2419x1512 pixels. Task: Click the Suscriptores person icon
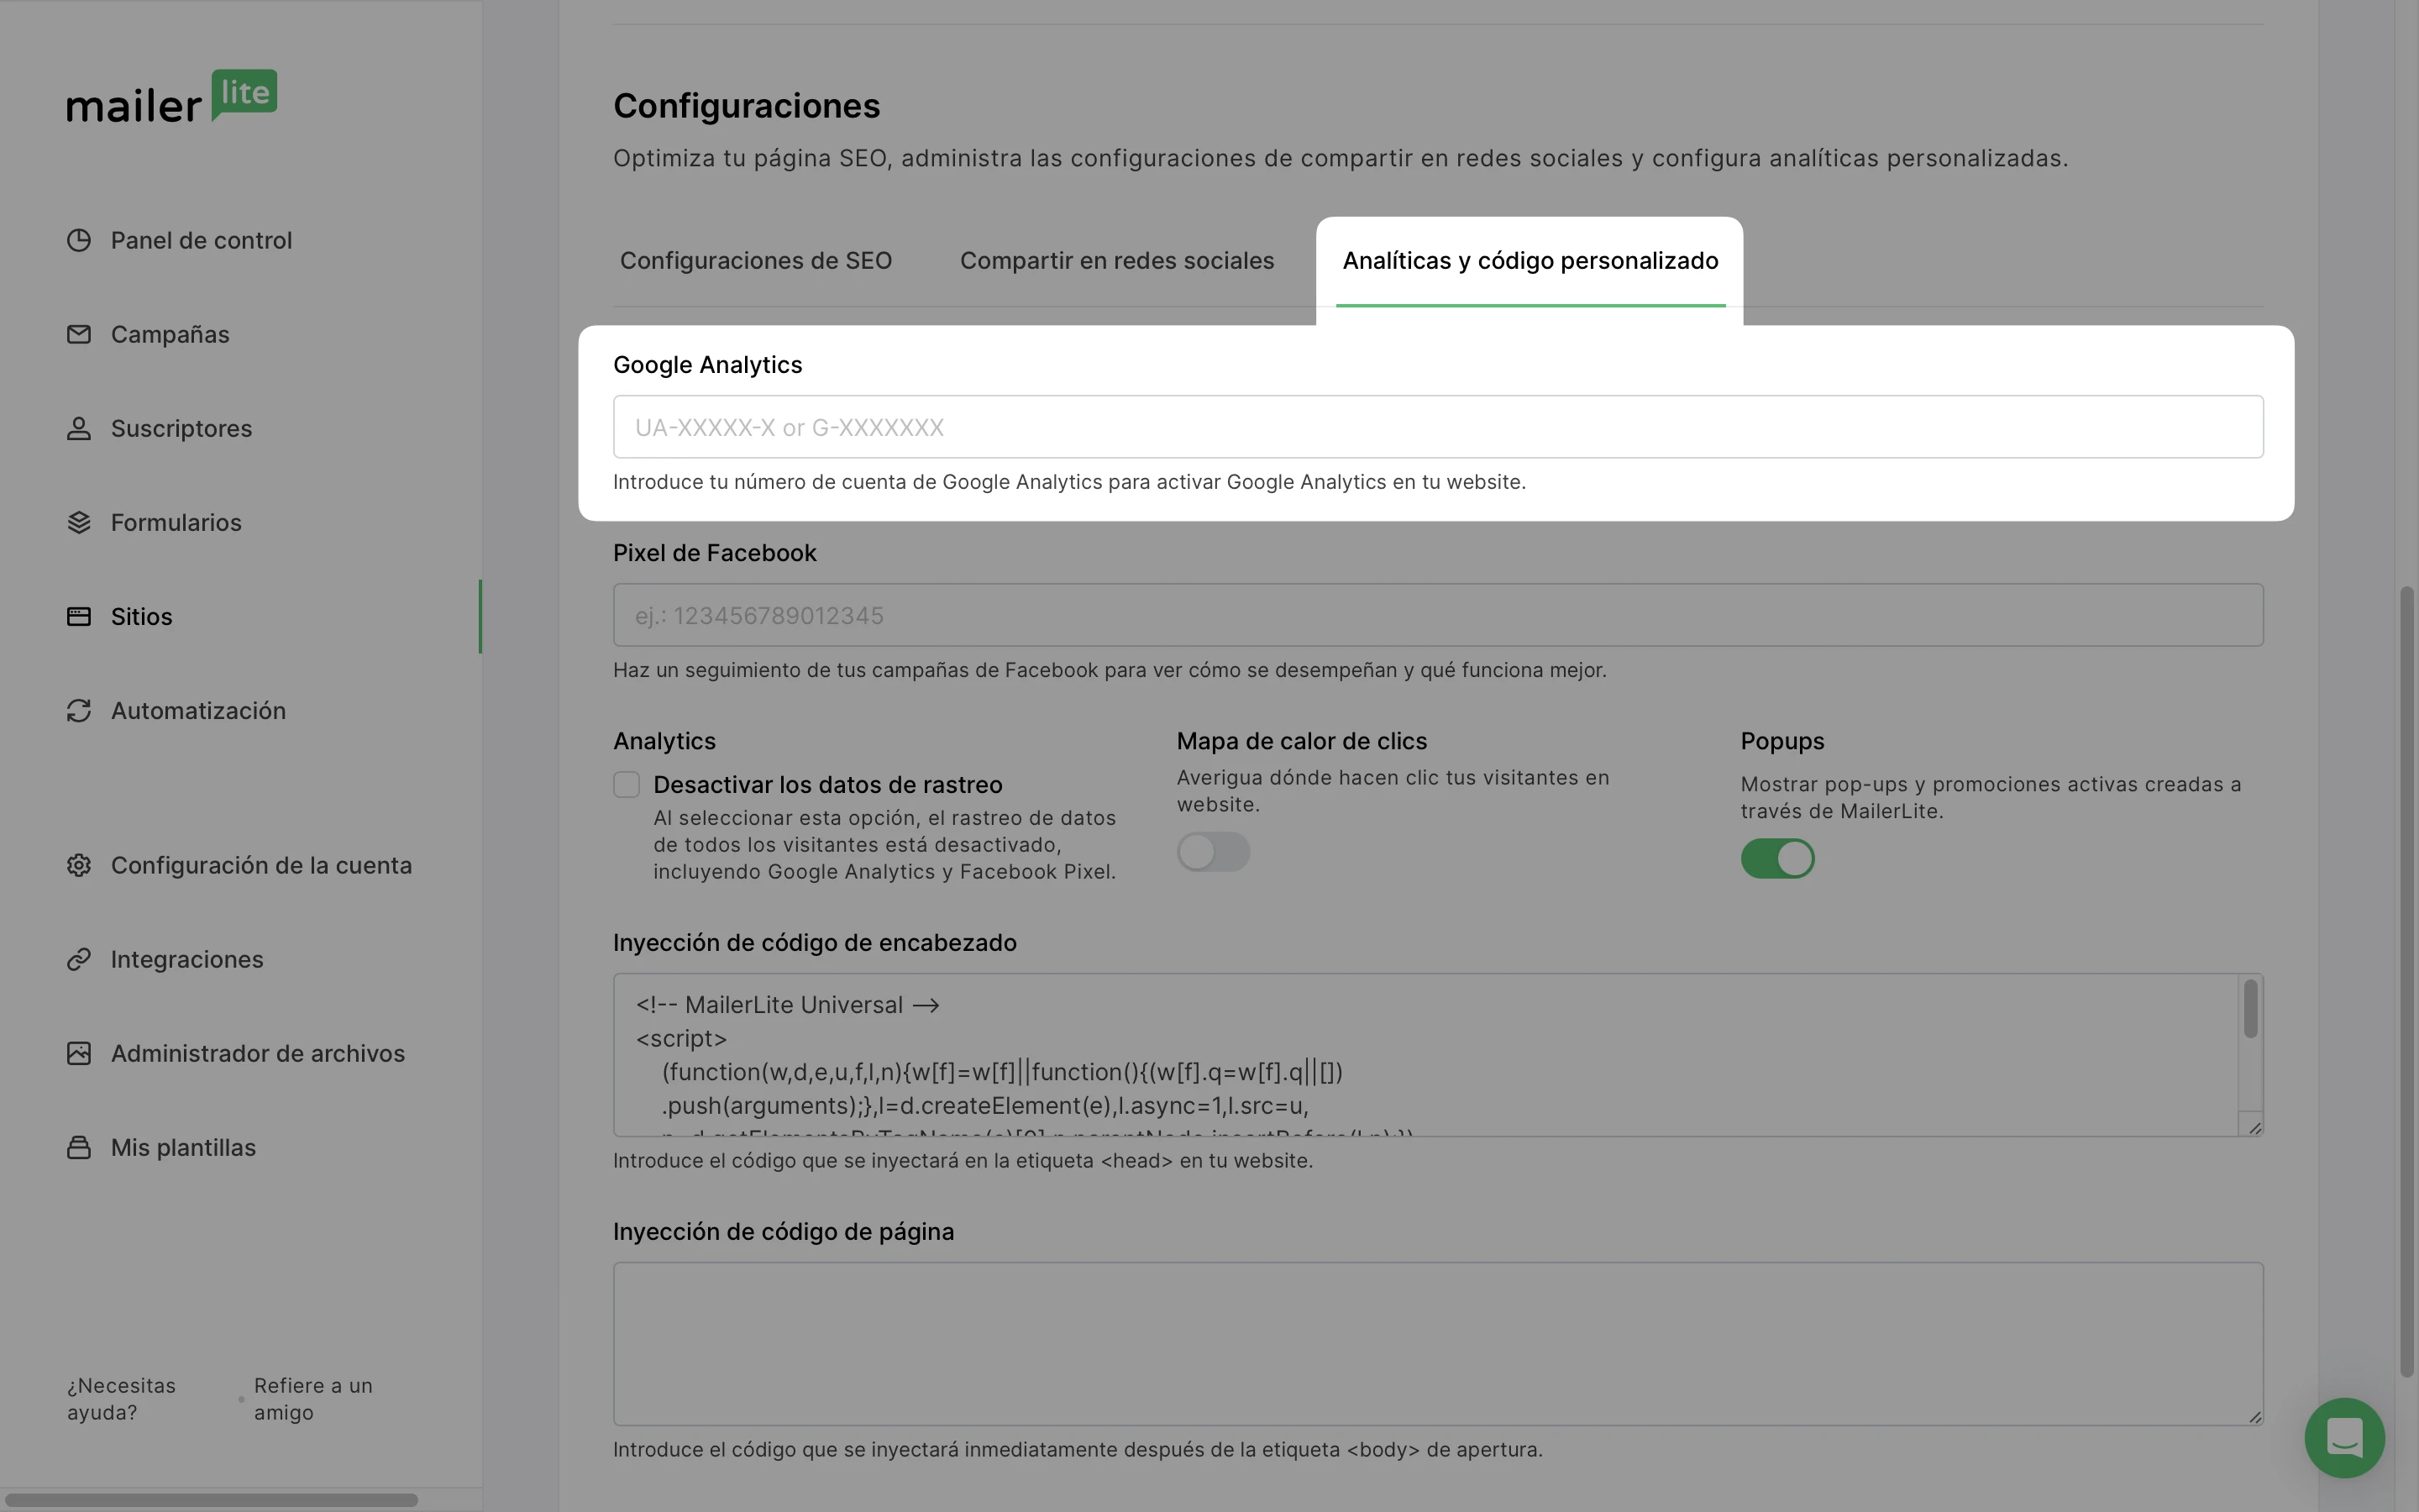79,428
